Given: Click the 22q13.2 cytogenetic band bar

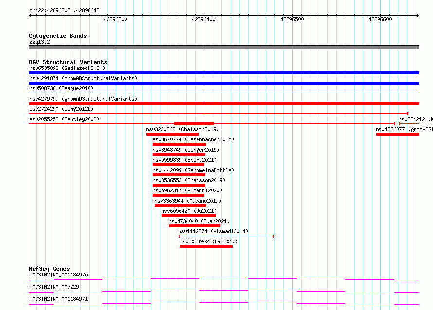Looking at the screenshot, I should click(x=224, y=47).
